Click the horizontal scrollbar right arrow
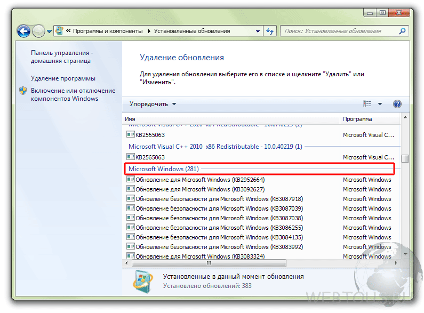The image size is (424, 313). coord(396,263)
